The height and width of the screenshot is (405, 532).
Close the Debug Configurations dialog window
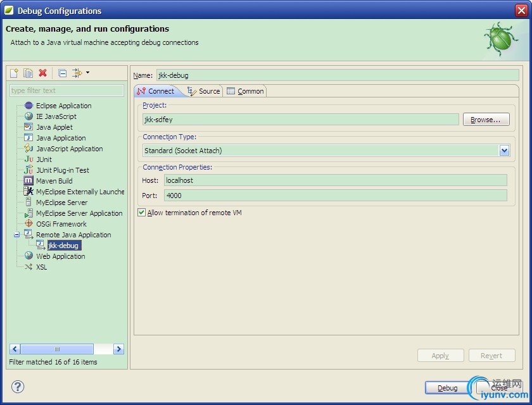521,11
